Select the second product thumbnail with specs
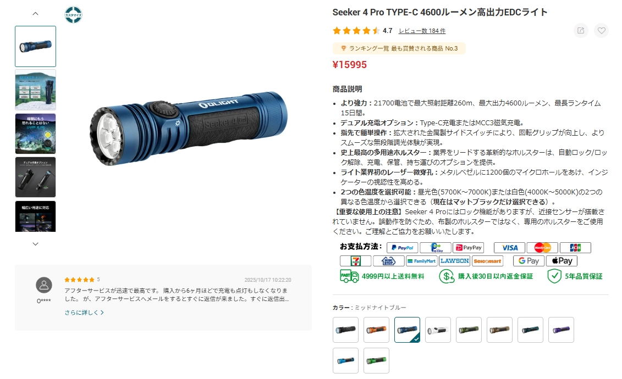The height and width of the screenshot is (379, 622). click(35, 90)
